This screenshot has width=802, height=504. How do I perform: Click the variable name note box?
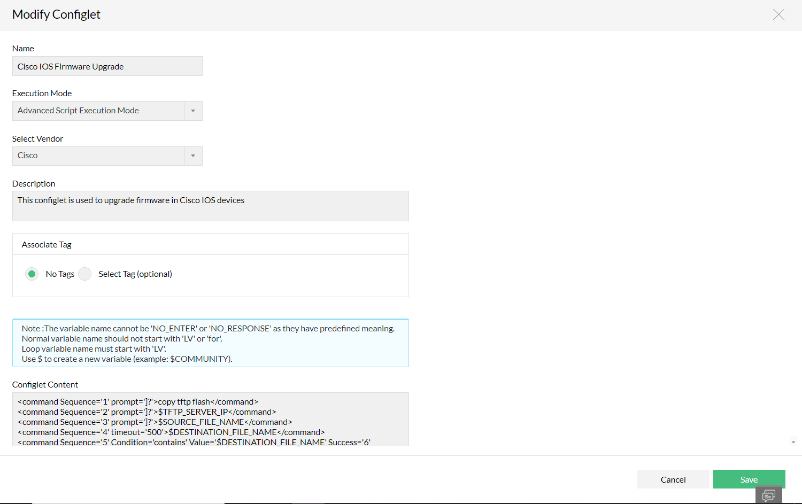click(210, 343)
